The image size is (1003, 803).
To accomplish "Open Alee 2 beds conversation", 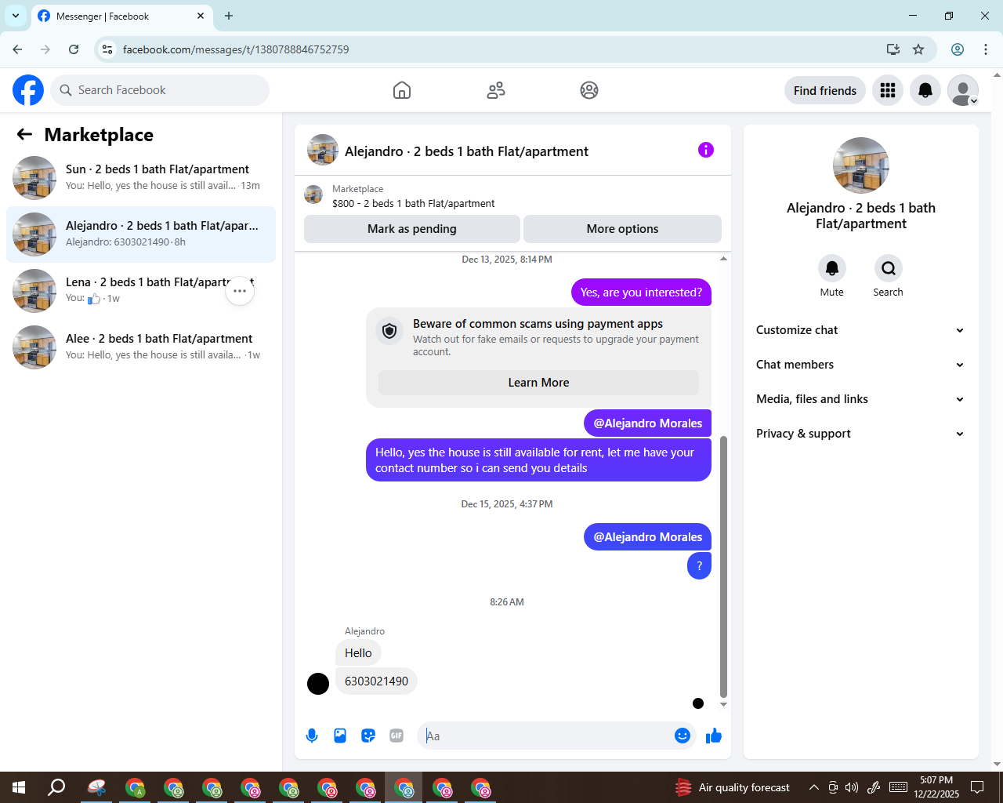I will (141, 347).
